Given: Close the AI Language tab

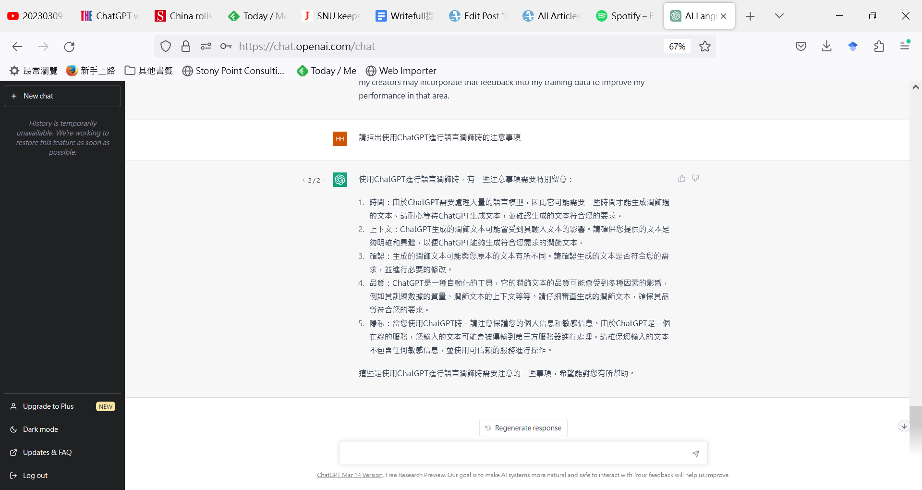Looking at the screenshot, I should (724, 16).
